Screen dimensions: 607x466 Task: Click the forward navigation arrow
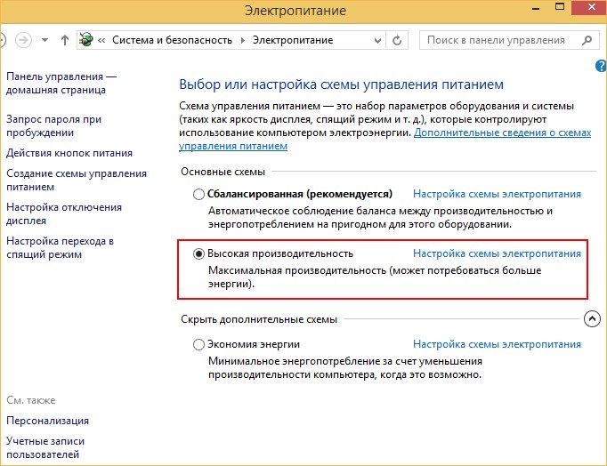pos(22,40)
